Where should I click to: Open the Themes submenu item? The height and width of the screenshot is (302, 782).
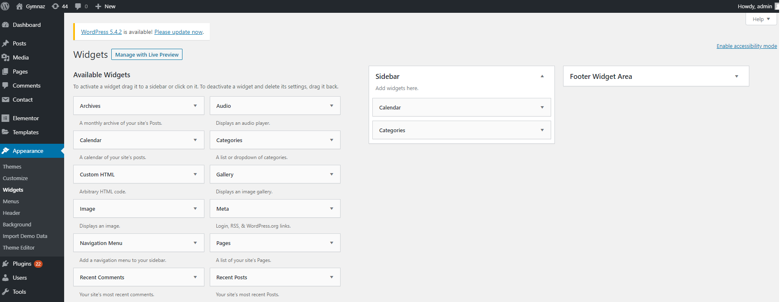click(x=12, y=166)
